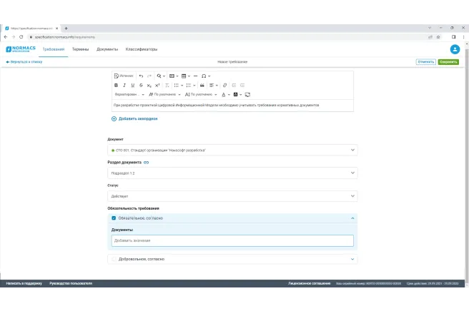Click the green Сохранить button

pos(448,62)
